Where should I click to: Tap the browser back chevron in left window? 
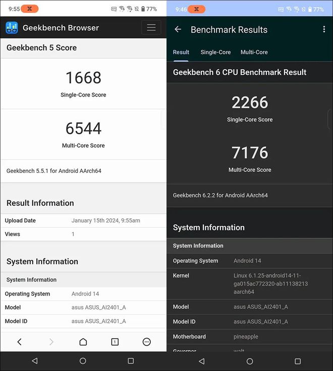(x=20, y=342)
